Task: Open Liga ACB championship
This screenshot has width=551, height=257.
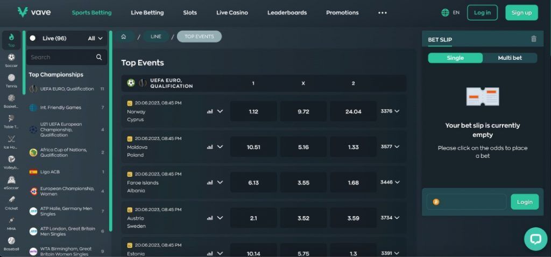Action: tap(66, 172)
